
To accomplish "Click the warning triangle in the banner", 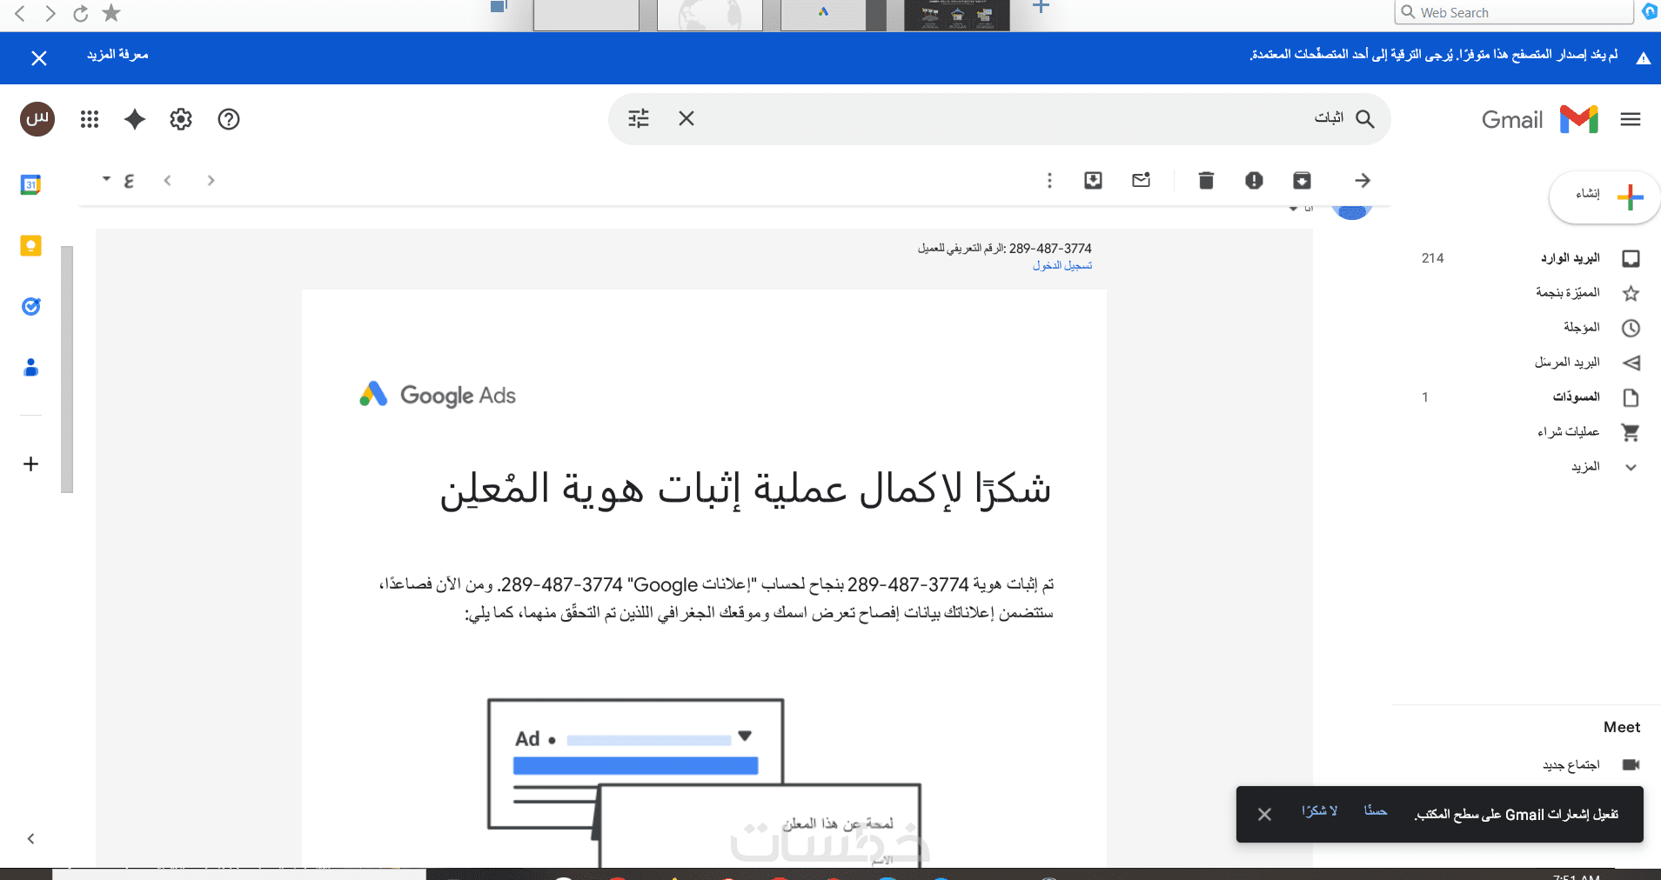I will 1643,58.
